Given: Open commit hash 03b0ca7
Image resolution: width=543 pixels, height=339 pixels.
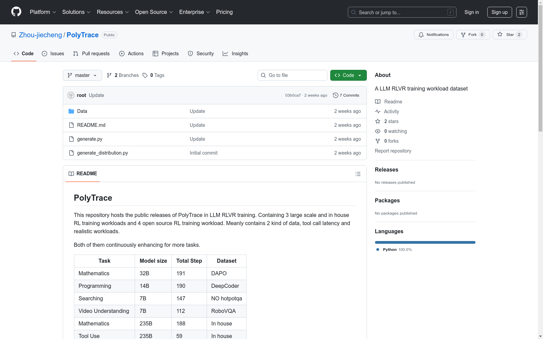Looking at the screenshot, I should pyautogui.click(x=293, y=95).
